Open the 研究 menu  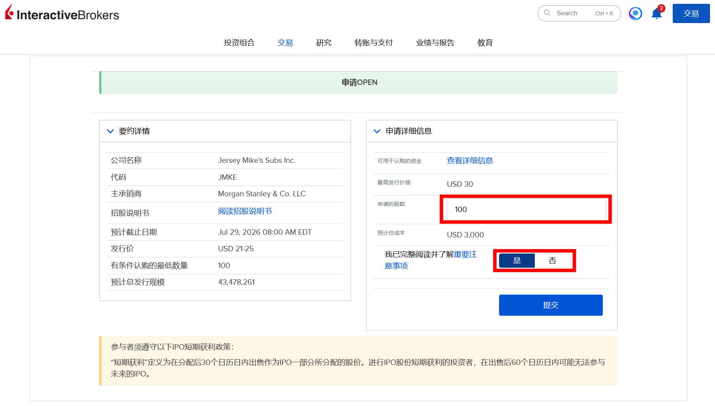pyautogui.click(x=324, y=43)
